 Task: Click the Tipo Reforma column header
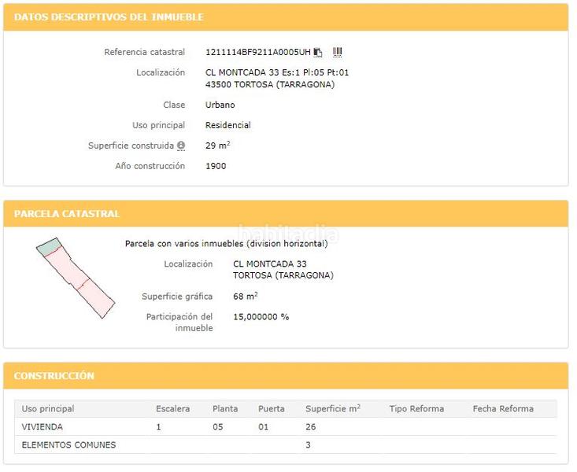point(416,409)
